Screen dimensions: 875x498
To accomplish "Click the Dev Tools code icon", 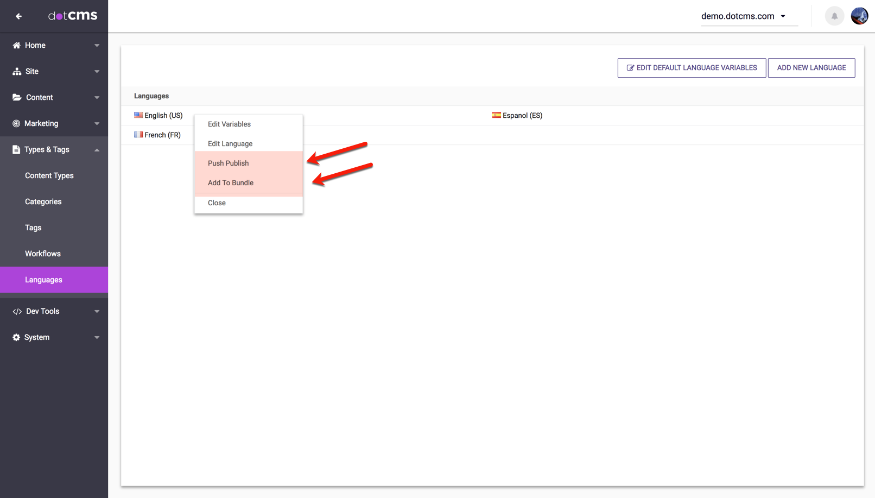I will tap(17, 312).
